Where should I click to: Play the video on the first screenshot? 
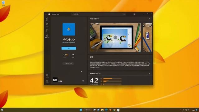pyautogui.click(x=115, y=37)
